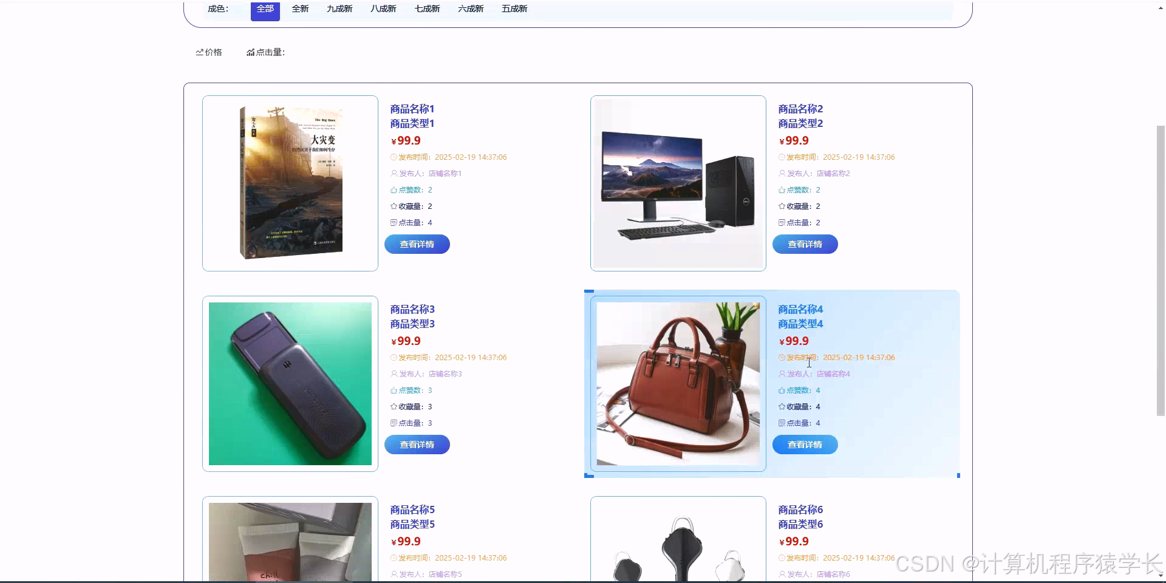This screenshot has height=583, width=1166.
Task: Click the star collection icon on 商品名称4
Action: point(782,406)
